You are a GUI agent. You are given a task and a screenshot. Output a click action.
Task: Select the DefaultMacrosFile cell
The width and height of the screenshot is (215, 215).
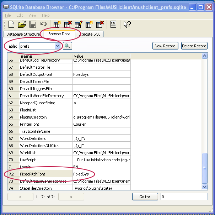pos(46,67)
